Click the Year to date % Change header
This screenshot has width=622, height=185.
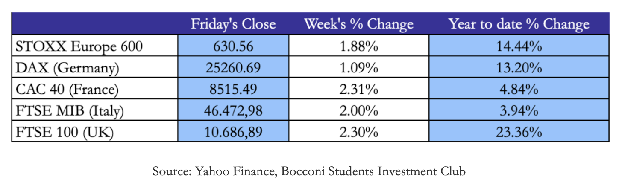519,24
